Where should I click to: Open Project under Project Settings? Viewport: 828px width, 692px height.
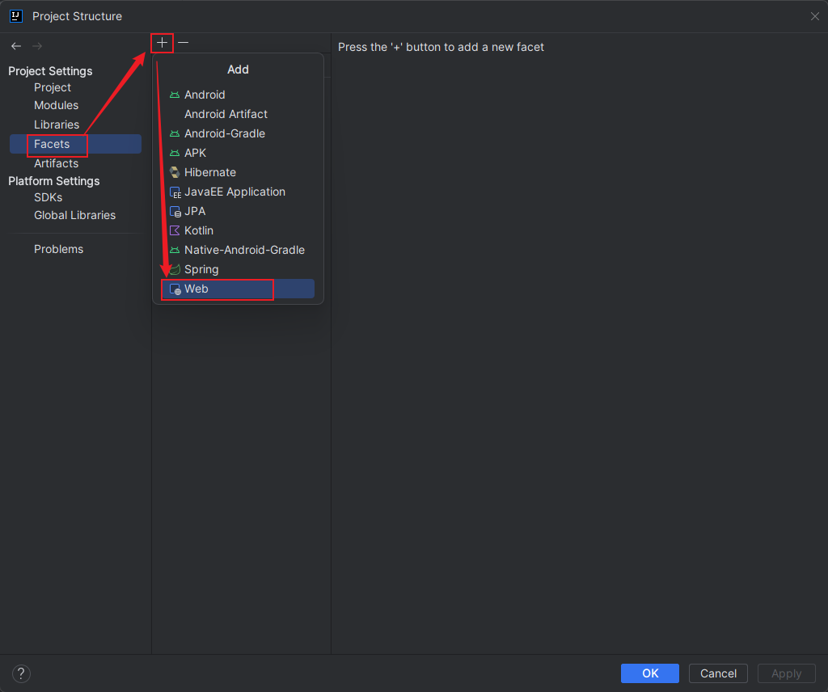pyautogui.click(x=53, y=87)
